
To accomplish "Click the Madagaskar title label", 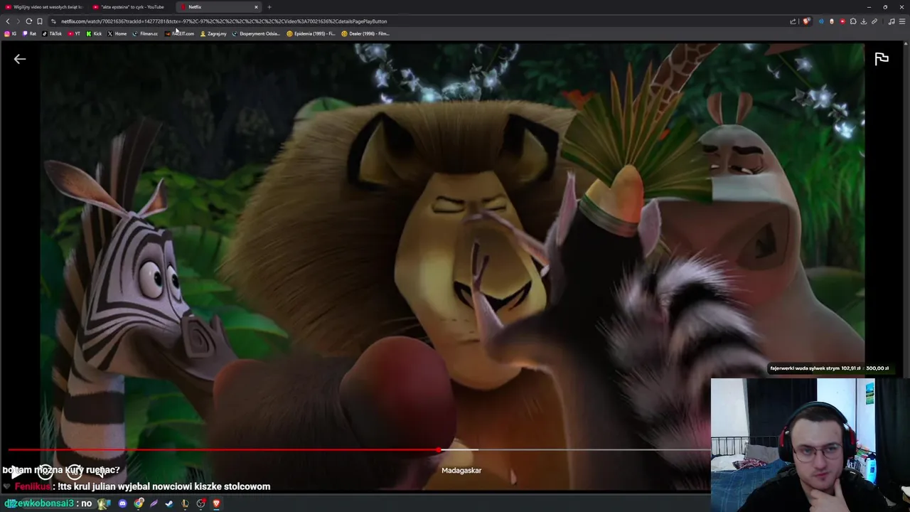I will pos(461,471).
